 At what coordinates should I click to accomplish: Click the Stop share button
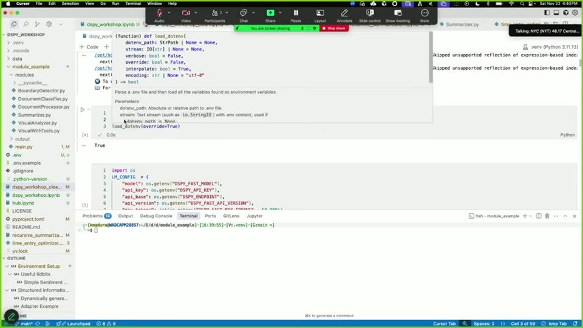(x=334, y=29)
